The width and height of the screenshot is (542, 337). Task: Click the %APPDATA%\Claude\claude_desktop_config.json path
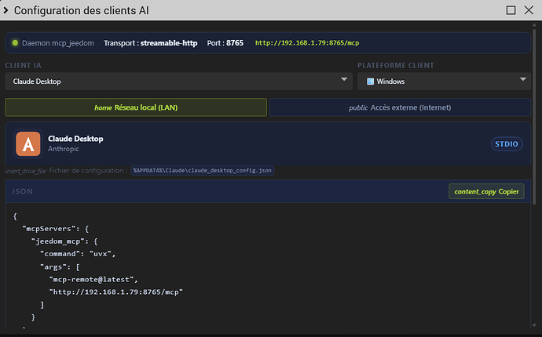click(x=202, y=170)
